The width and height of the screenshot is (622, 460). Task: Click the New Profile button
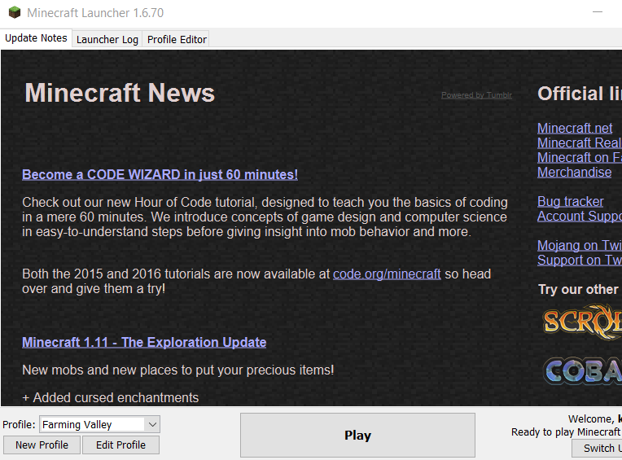(42, 445)
